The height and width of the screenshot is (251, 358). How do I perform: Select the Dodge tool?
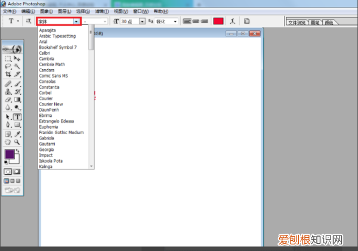[17, 107]
